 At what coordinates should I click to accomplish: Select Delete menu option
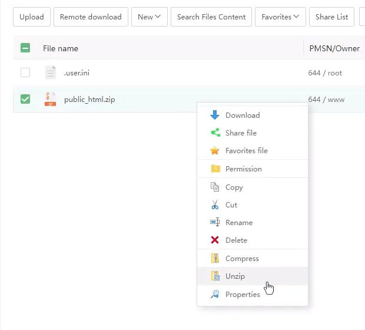pyautogui.click(x=253, y=240)
